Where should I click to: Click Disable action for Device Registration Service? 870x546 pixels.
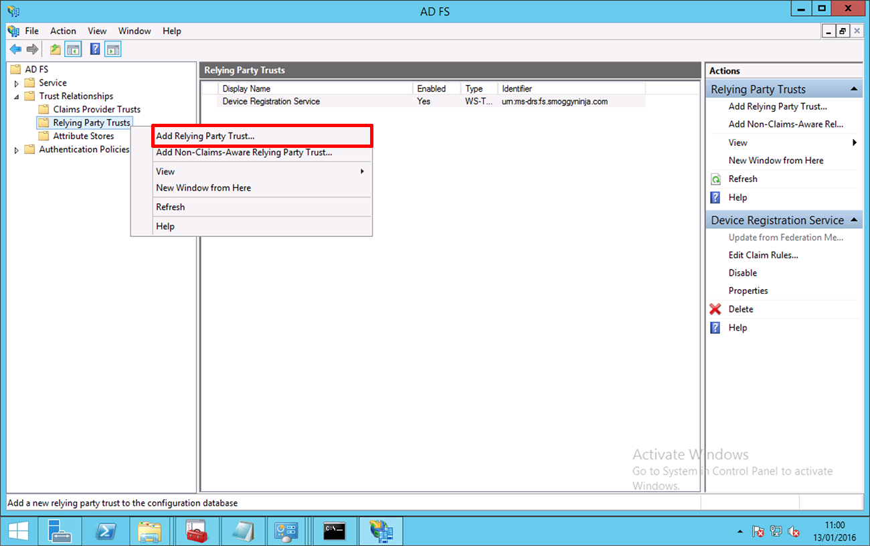click(743, 273)
